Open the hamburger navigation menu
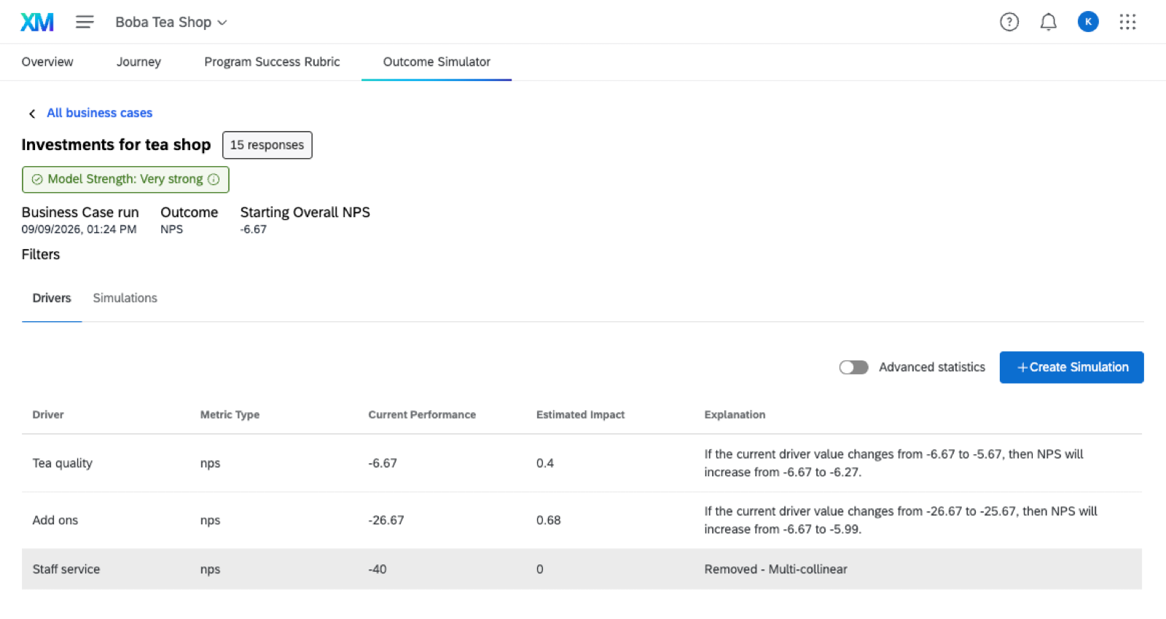The image size is (1166, 619). (85, 22)
